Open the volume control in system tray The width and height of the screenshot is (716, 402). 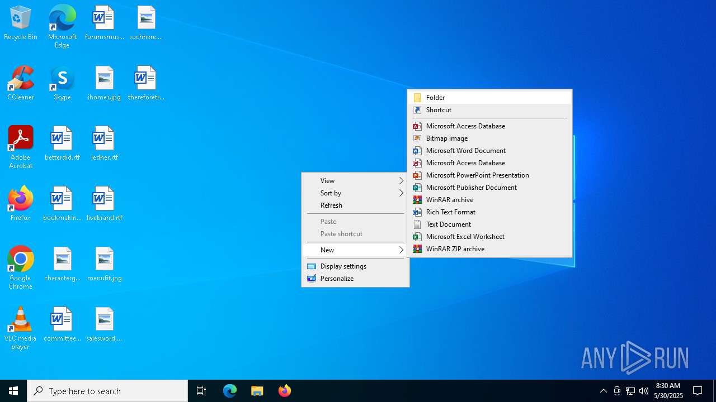point(644,391)
